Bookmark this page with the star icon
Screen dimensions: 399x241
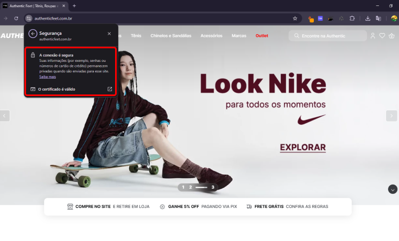coord(295,18)
